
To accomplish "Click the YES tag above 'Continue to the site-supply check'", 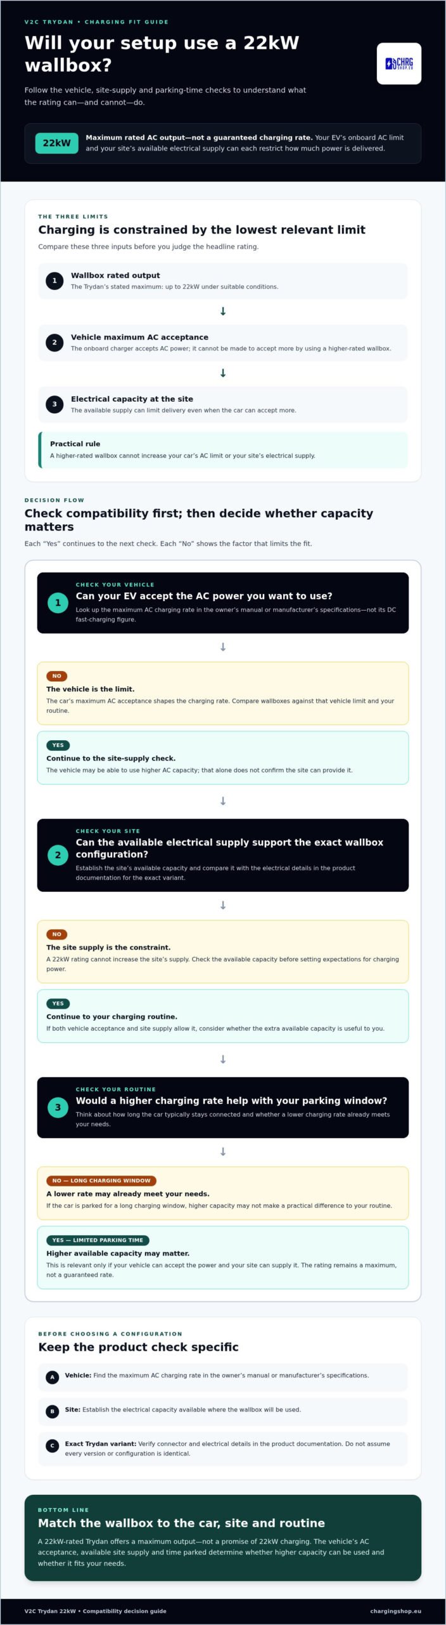I will click(58, 745).
